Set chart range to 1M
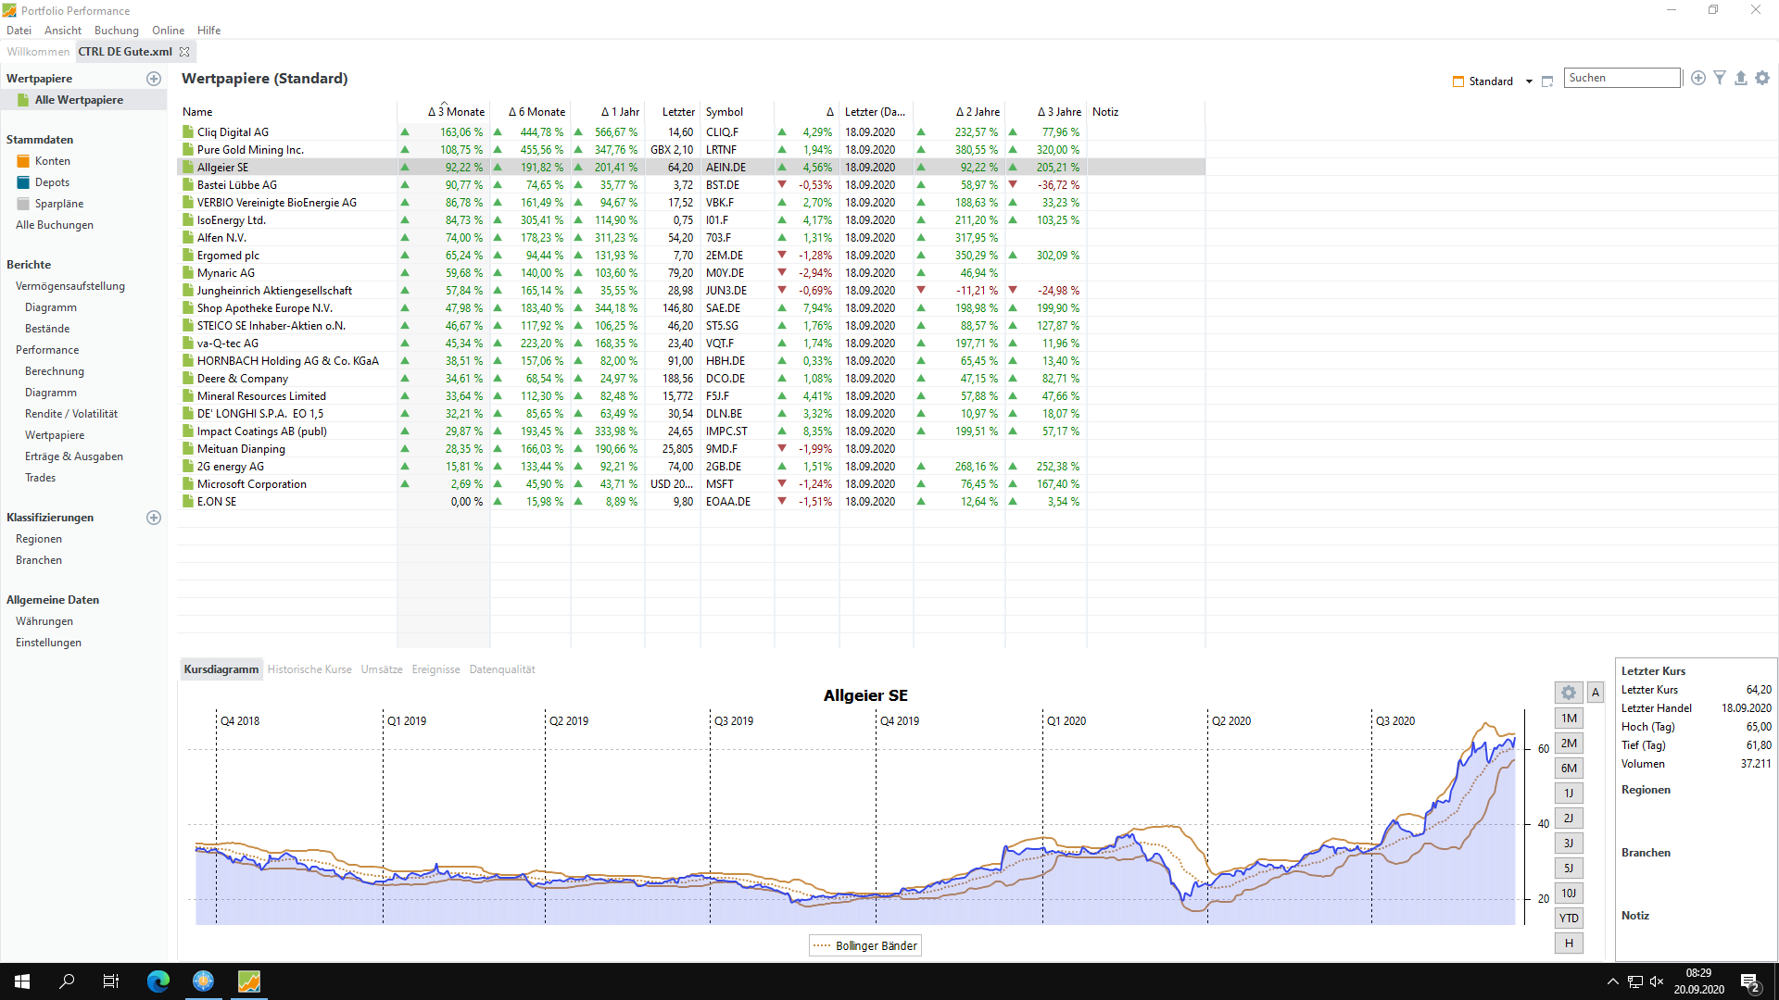The height and width of the screenshot is (1000, 1779). point(1569,719)
